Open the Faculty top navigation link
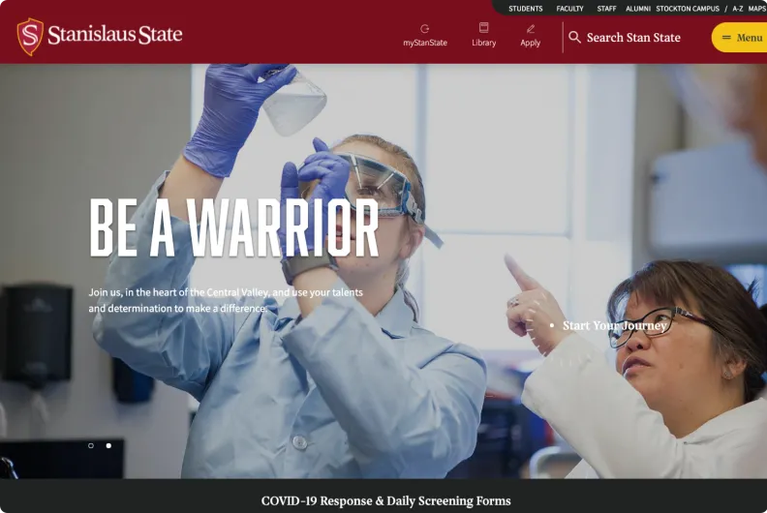Viewport: 767px width, 513px height. 569,9
